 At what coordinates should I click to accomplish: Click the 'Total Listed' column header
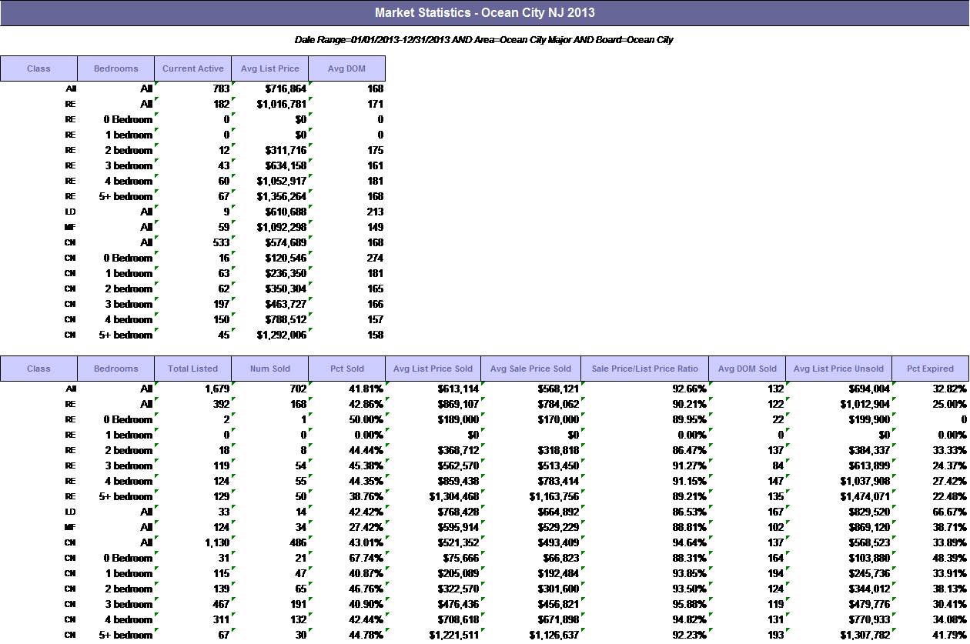tap(193, 369)
